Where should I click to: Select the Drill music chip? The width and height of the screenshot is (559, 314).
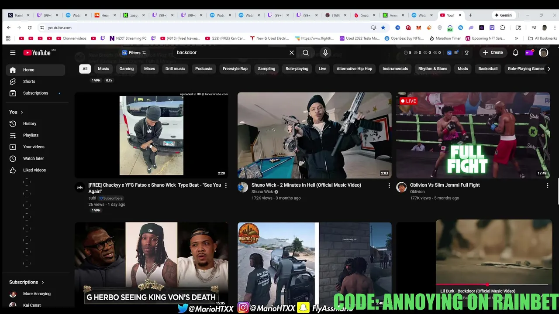click(x=175, y=69)
